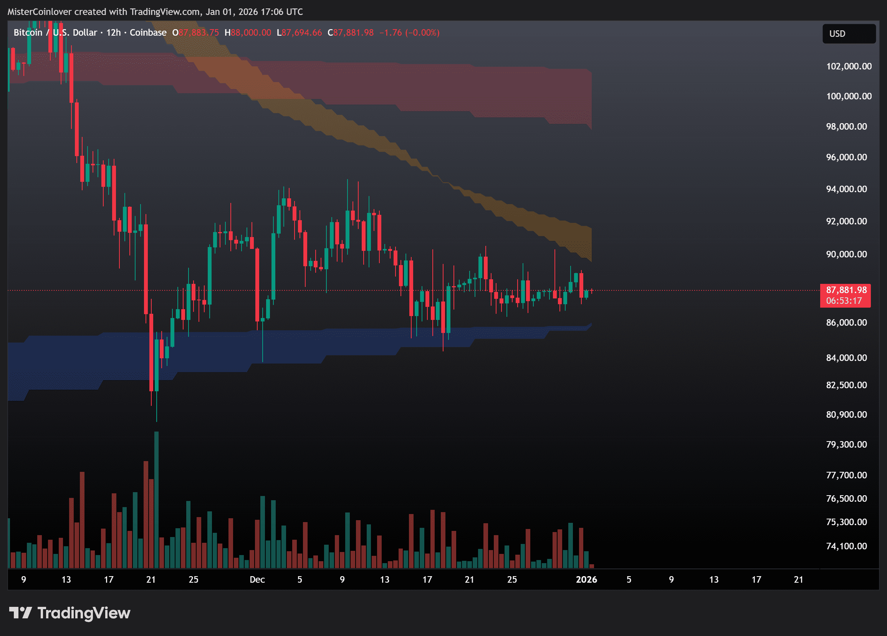
Task: Click the 2026 year marker on time axis
Action: [586, 579]
